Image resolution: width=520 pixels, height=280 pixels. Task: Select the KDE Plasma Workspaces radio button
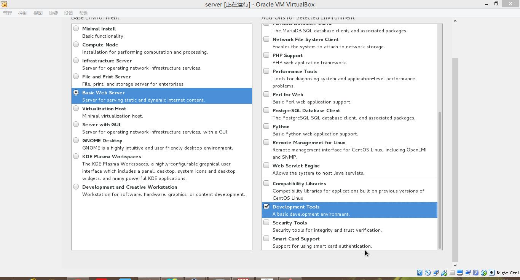coord(76,156)
